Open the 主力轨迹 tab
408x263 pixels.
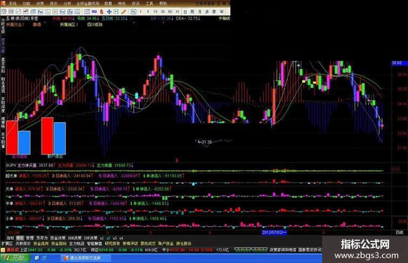[x=76, y=244]
